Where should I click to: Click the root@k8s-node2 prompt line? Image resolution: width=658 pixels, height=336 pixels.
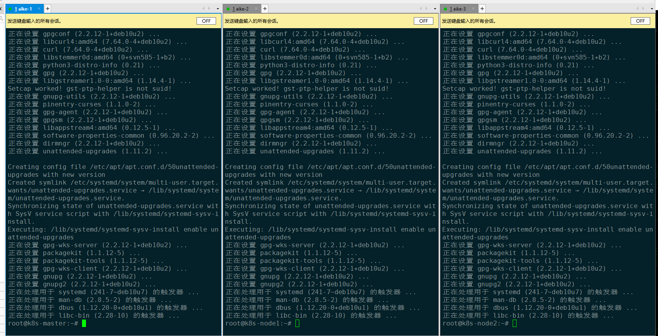[479, 323]
